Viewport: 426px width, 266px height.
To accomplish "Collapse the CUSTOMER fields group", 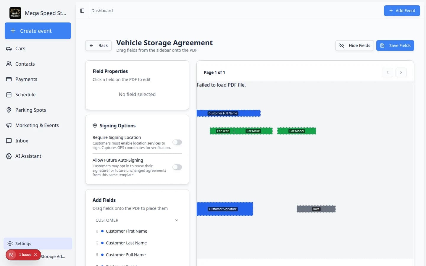I will point(137,220).
